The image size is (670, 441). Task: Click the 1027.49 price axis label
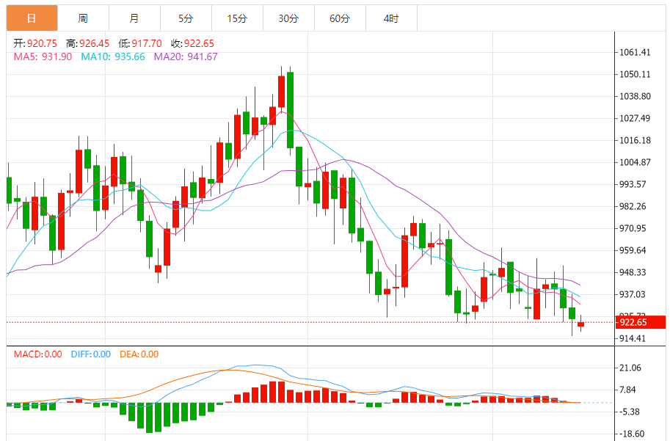pyautogui.click(x=635, y=118)
